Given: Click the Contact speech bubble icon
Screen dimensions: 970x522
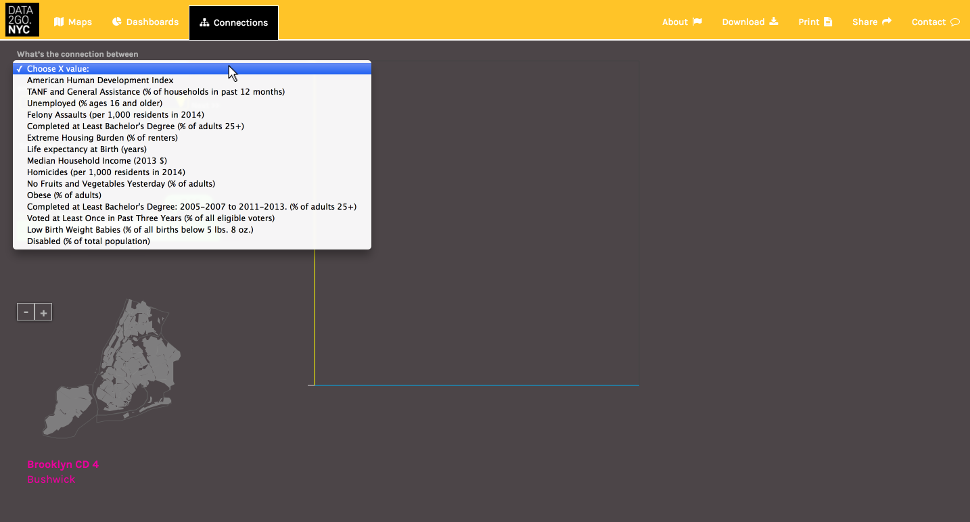Looking at the screenshot, I should [955, 22].
